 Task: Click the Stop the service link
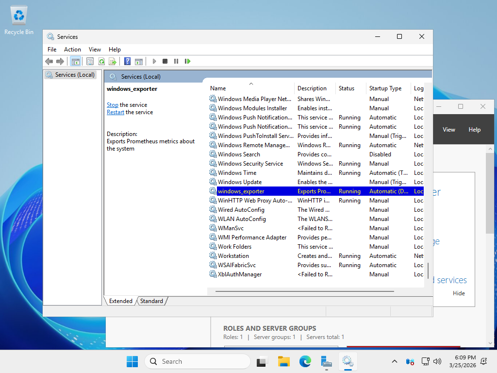[x=113, y=105]
